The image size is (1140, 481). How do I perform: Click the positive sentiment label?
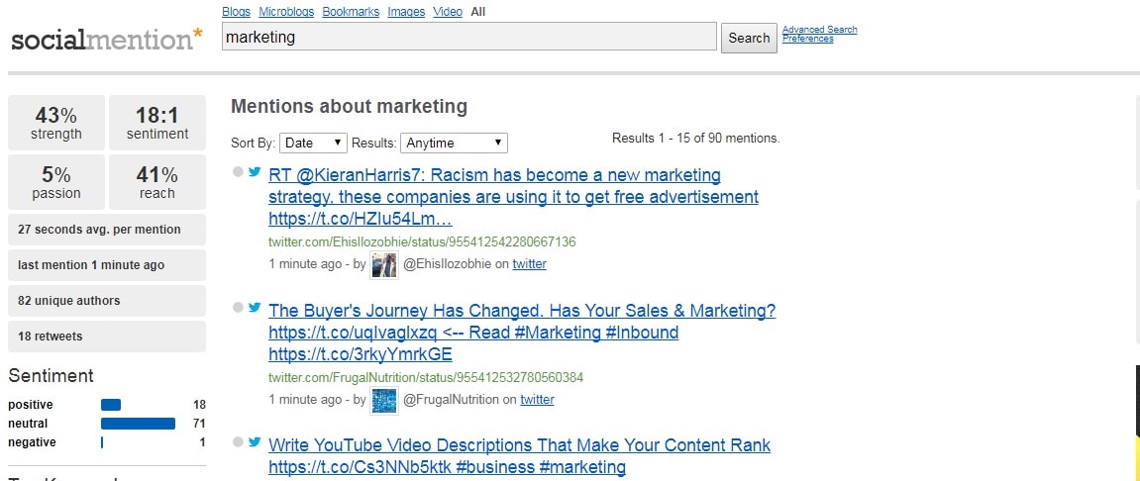pyautogui.click(x=31, y=405)
